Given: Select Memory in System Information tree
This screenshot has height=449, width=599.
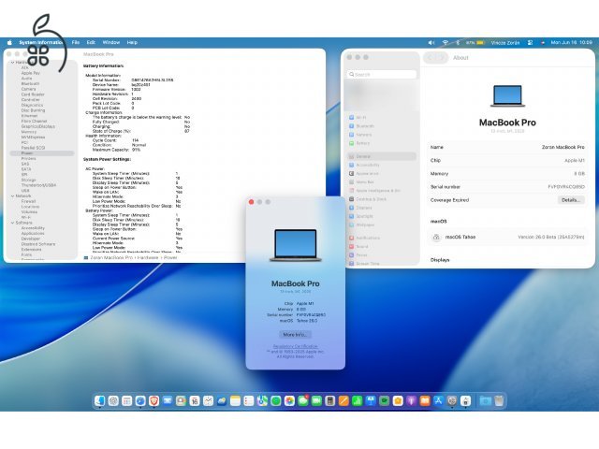Looking at the screenshot, I should 29,132.
